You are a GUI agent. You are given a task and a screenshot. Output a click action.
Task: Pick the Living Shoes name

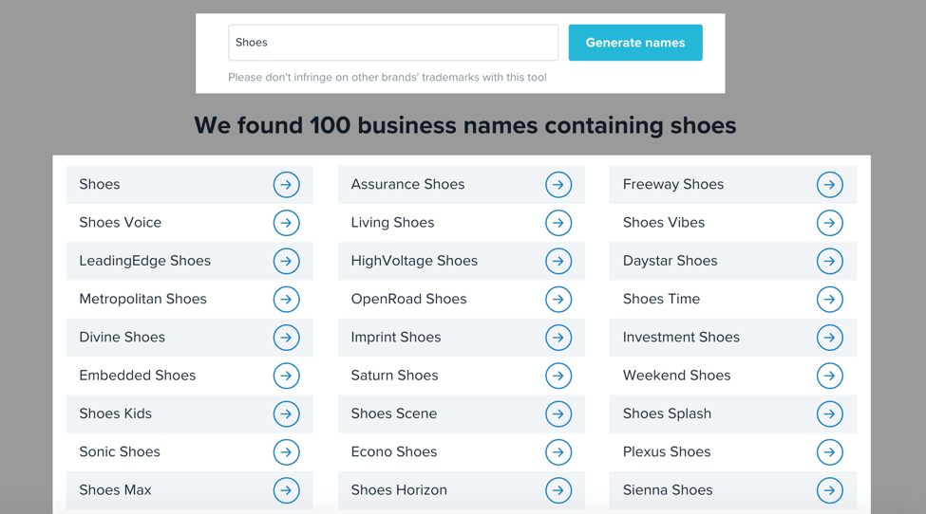coord(393,222)
